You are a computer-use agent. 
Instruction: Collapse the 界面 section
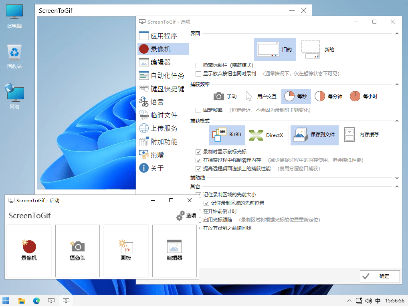(x=397, y=34)
